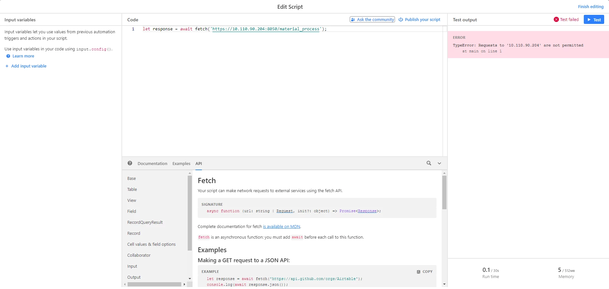
Task: Click the Learn more info icon
Action: [8, 56]
